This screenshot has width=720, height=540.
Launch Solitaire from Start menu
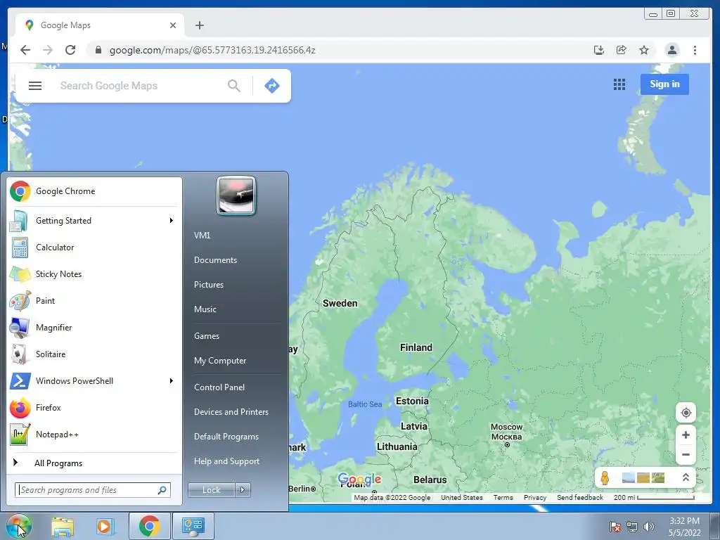pyautogui.click(x=94, y=354)
